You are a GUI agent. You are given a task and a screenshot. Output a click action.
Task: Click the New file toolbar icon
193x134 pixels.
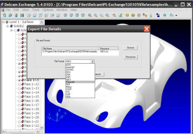coord(5,15)
